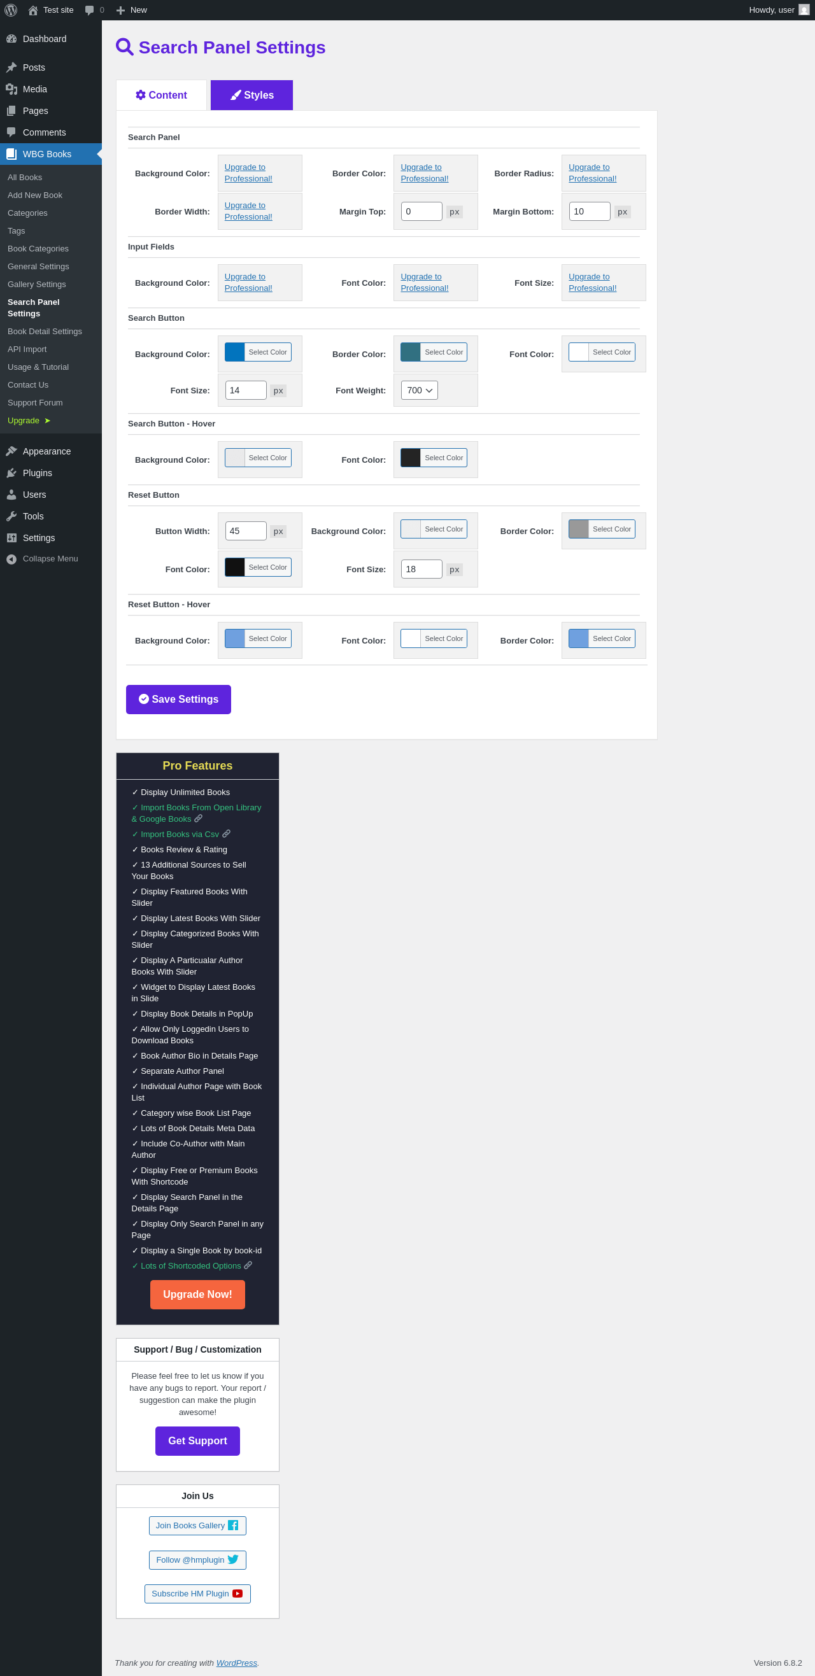
Task: Click the user avatar next to Howdy
Action: (x=804, y=10)
